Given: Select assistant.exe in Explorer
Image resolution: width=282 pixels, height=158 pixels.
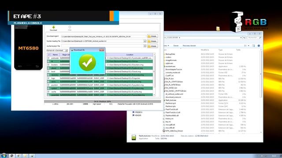Looking at the screenshot, I should point(170,66).
